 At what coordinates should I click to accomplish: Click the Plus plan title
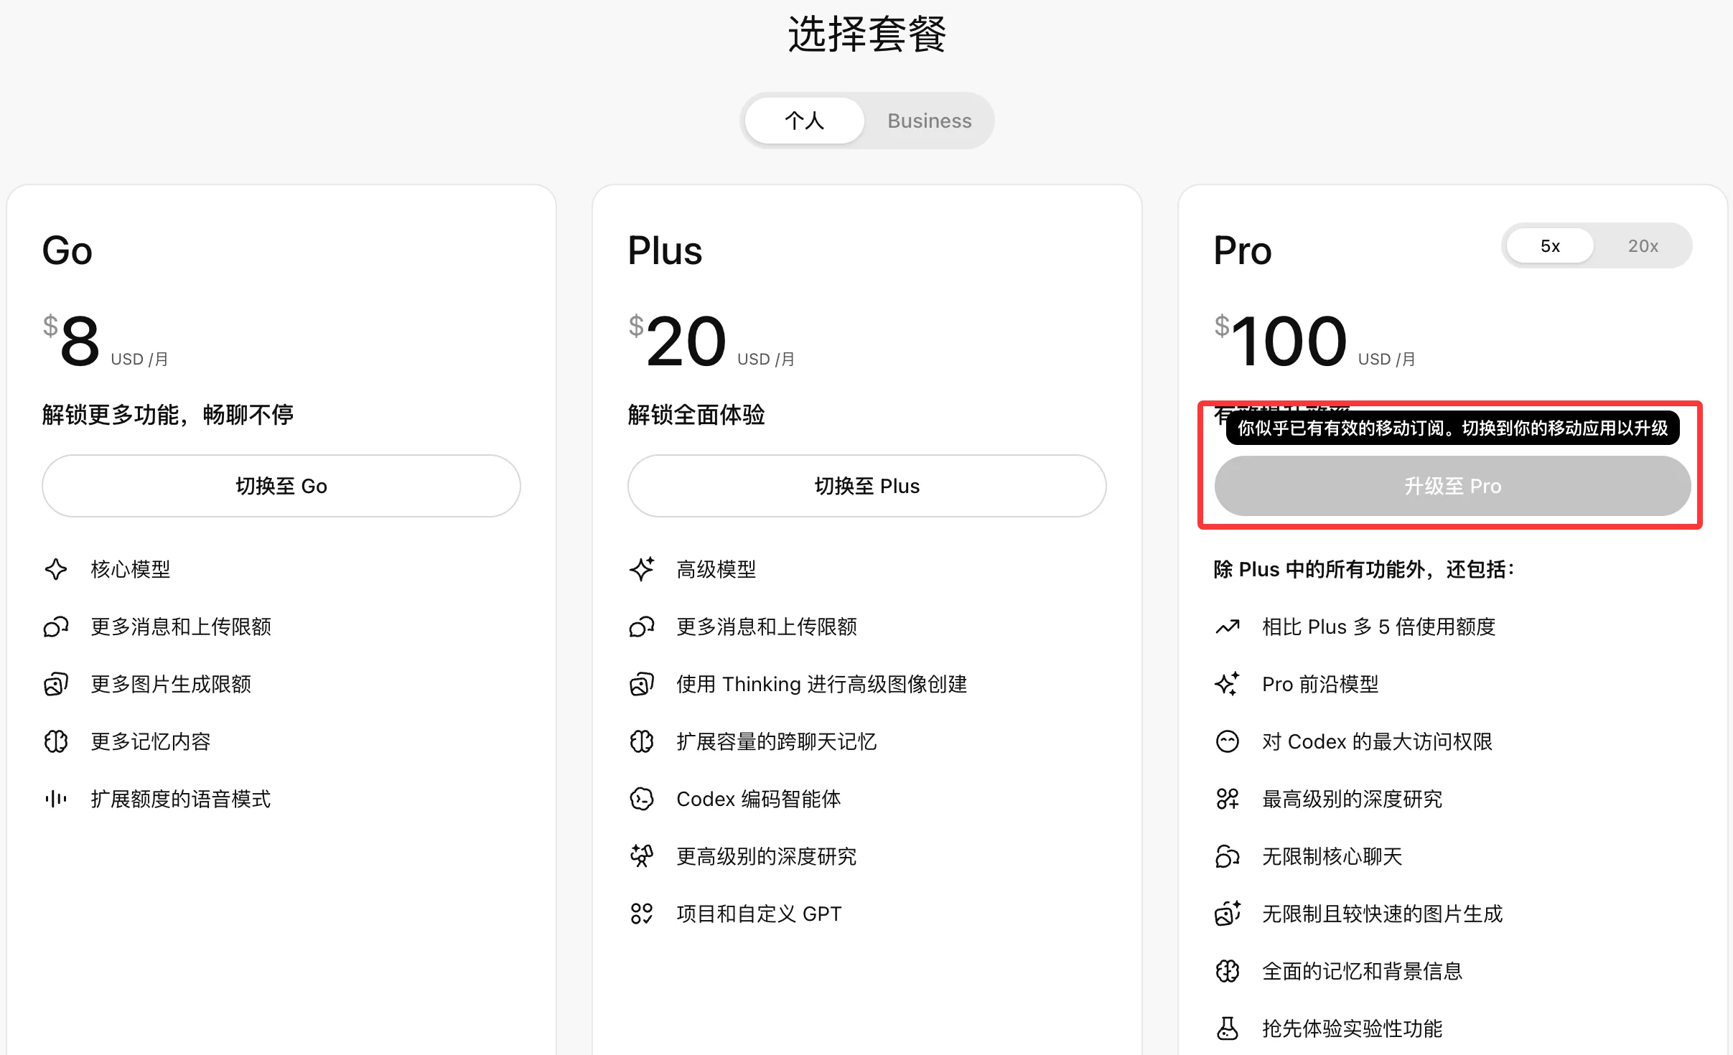point(665,250)
